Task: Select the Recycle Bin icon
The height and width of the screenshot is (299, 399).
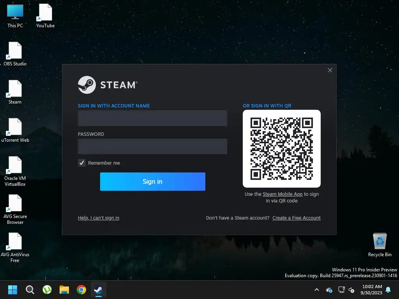Action: [380, 244]
